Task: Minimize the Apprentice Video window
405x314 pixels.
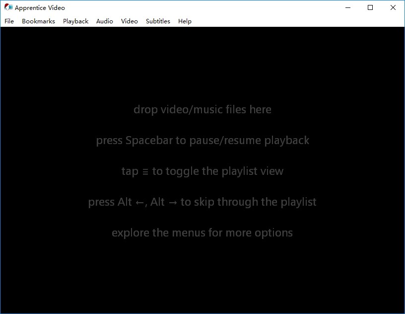Action: pos(348,7)
